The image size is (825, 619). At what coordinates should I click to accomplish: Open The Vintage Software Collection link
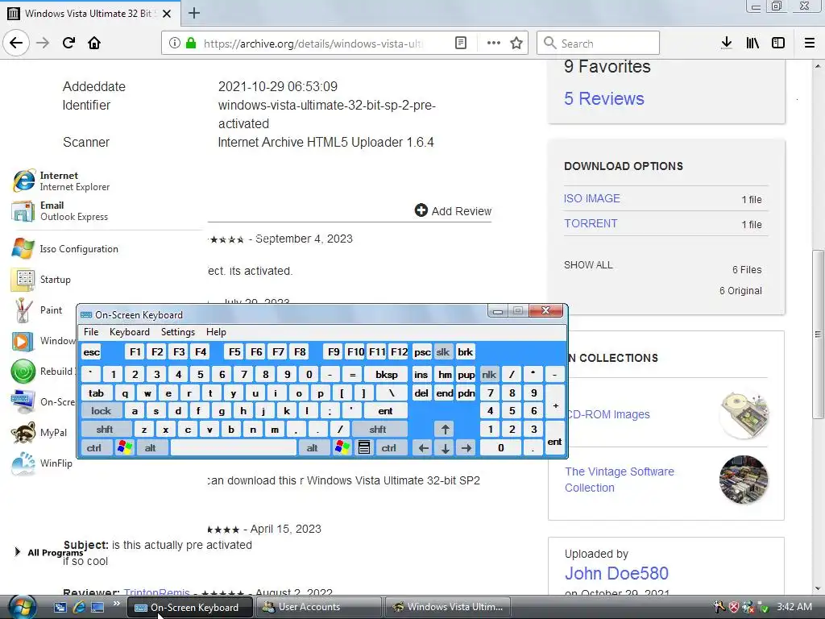point(620,480)
